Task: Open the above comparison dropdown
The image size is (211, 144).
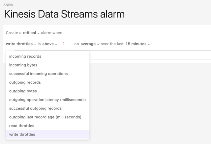Action: tap(50, 44)
